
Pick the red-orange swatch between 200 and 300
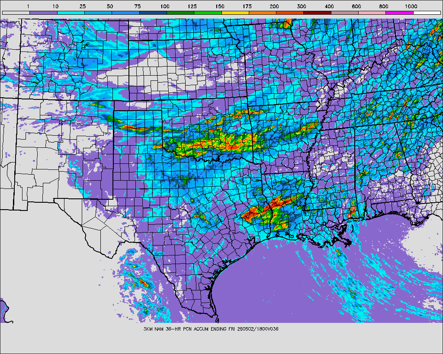click(290, 13)
